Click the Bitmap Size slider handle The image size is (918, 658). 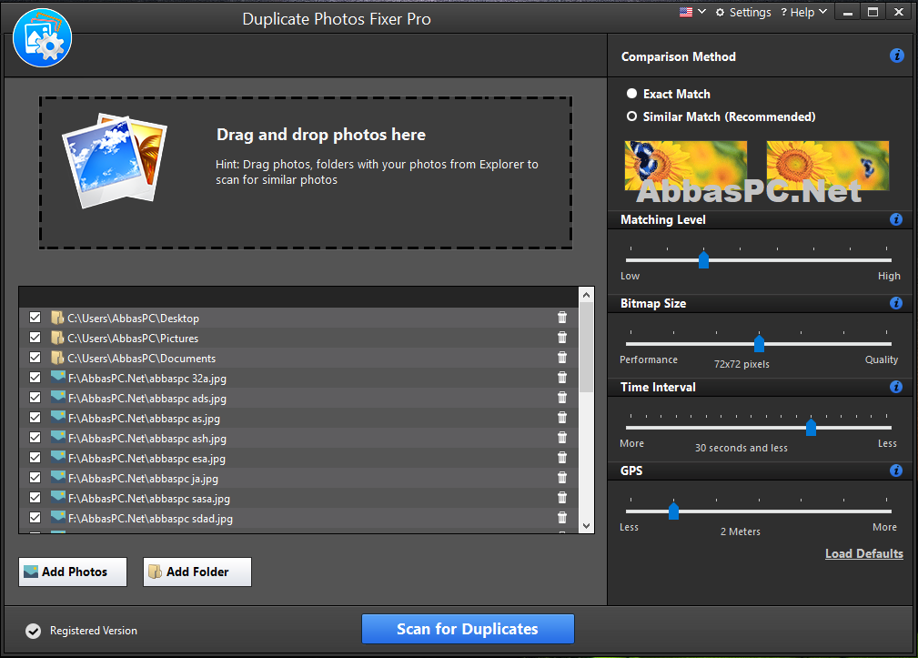pyautogui.click(x=760, y=344)
